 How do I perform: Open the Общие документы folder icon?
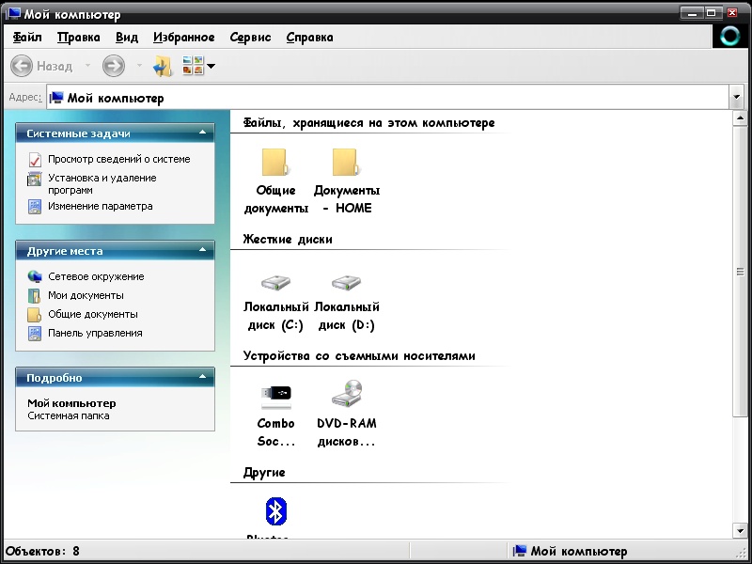point(275,162)
